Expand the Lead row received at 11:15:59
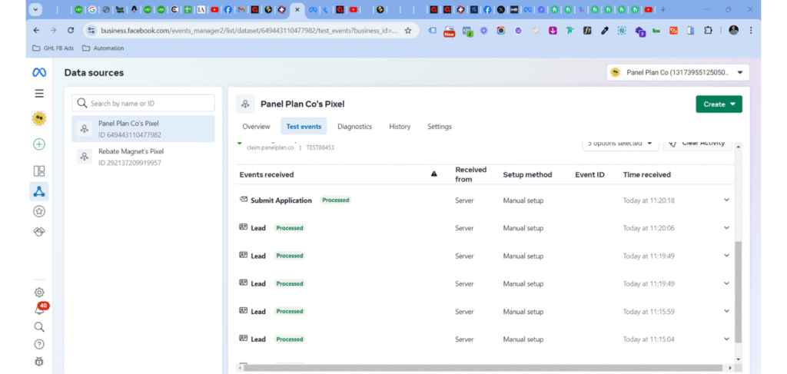 (726, 311)
